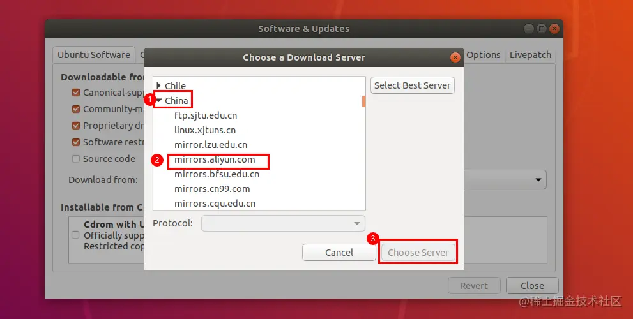Viewport: 633px width, 319px height.
Task: Collapse the China country entry
Action: 158,100
